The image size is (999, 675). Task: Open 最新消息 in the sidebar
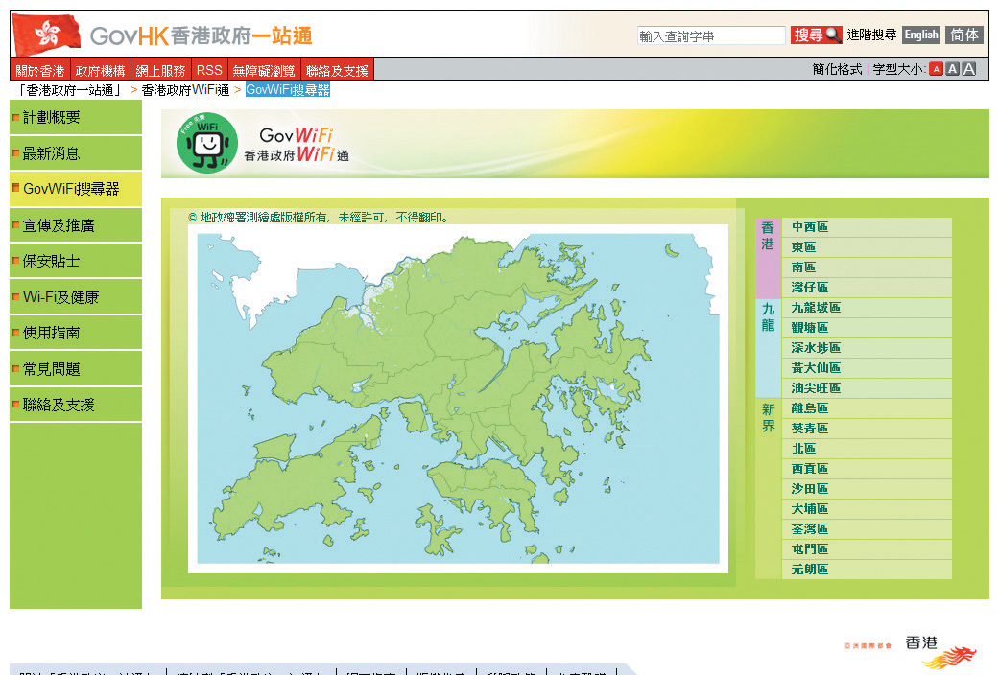[76, 153]
